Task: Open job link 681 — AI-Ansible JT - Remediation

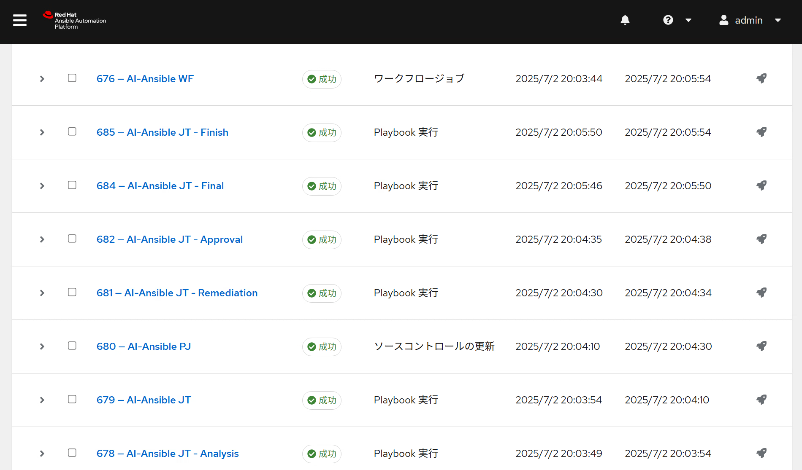Action: pos(177,293)
